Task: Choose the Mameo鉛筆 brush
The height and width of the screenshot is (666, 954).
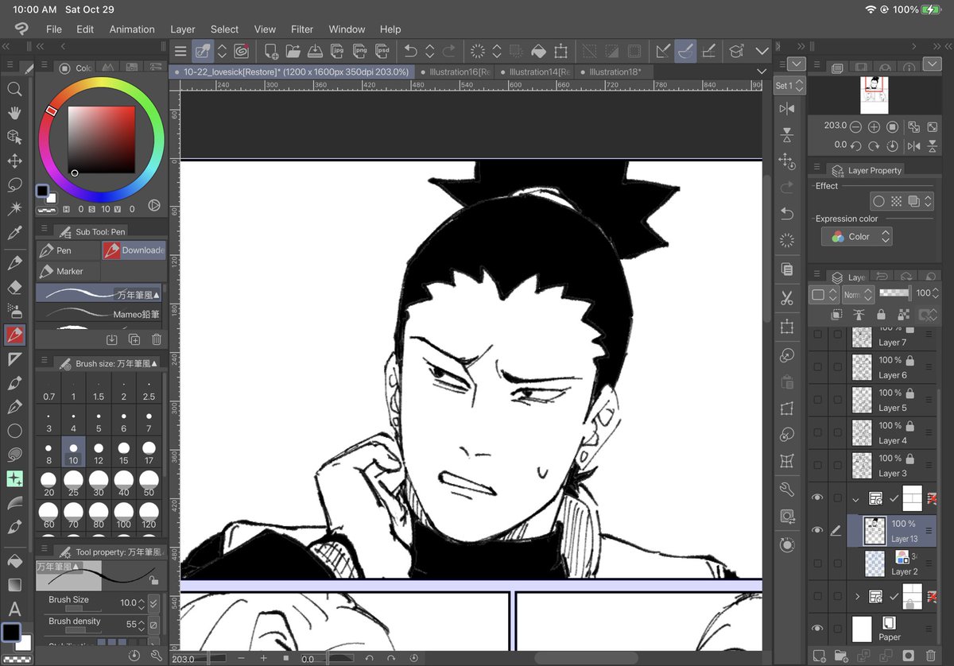Action: click(x=99, y=314)
